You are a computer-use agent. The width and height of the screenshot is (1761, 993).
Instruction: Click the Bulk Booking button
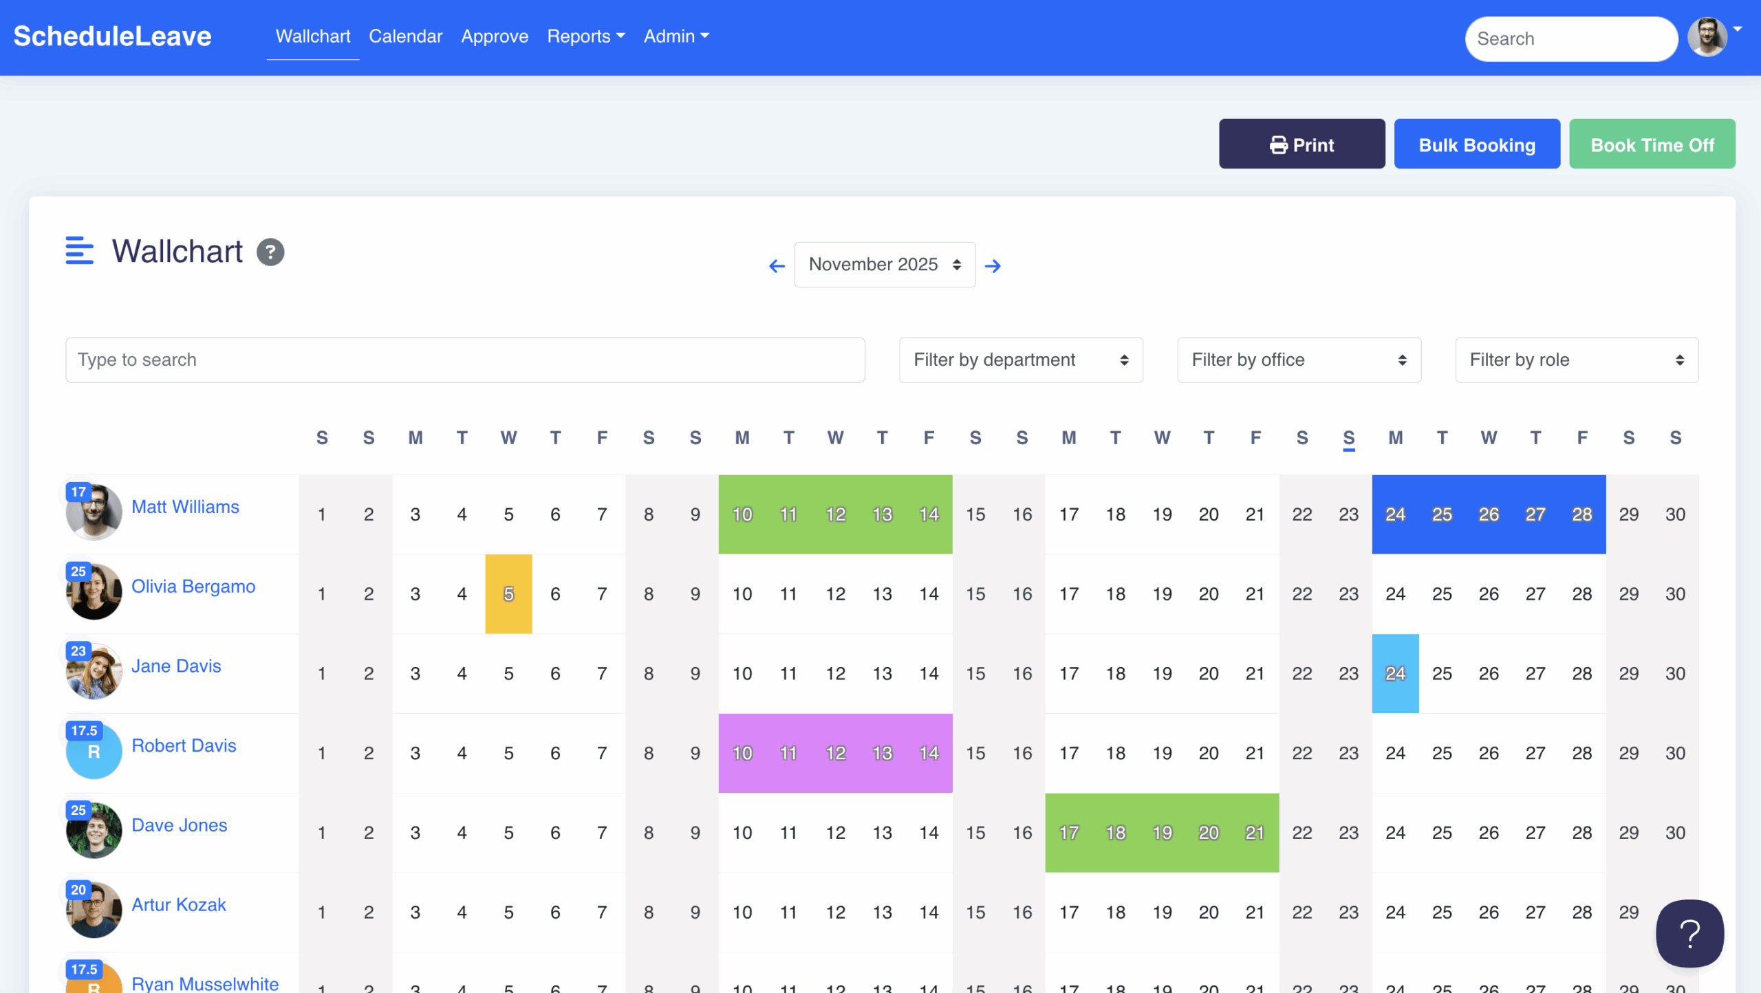pos(1476,144)
